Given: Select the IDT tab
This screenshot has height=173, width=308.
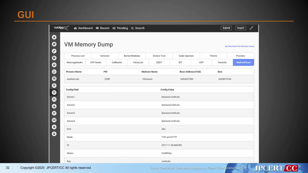Looking at the screenshot, I should pos(180,63).
